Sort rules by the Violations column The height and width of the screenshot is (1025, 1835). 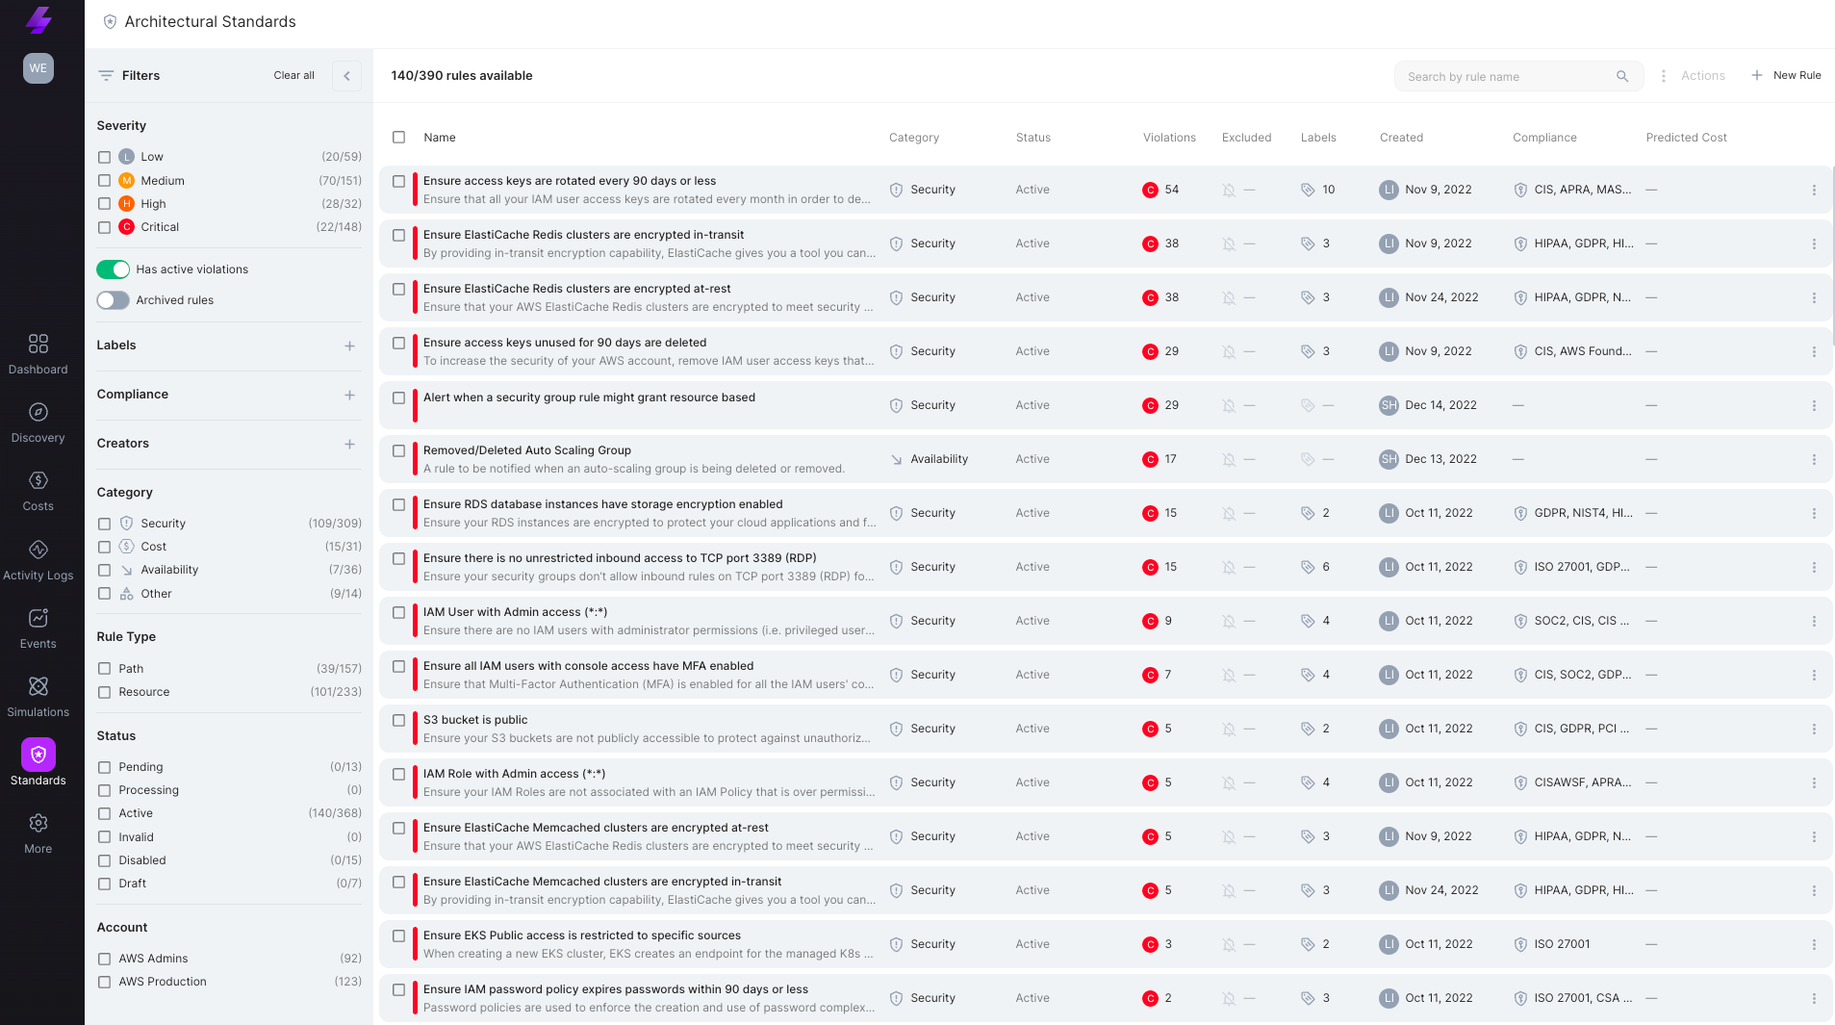coord(1169,138)
